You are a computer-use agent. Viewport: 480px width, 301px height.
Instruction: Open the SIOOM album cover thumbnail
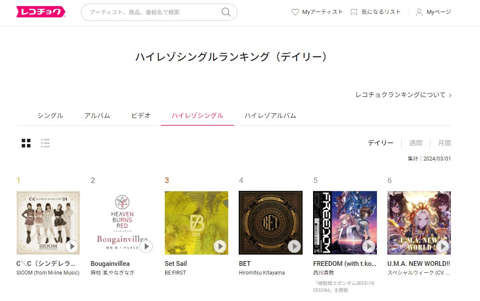point(48,223)
